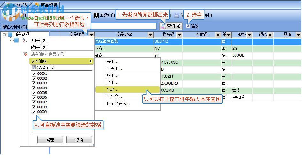Click the magnifier icon on 查询 button
The width and height of the screenshot is (302, 161).
pyautogui.click(x=164, y=26)
